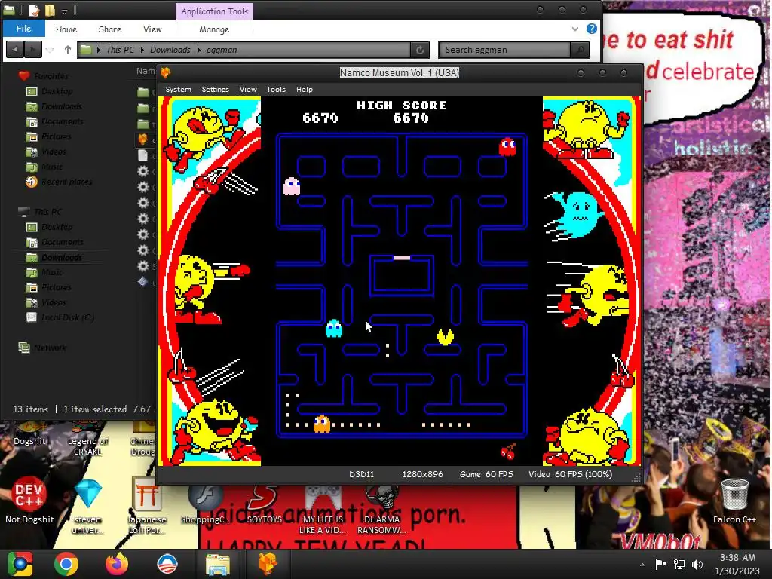Click the emulator window resize grip

coord(636,477)
